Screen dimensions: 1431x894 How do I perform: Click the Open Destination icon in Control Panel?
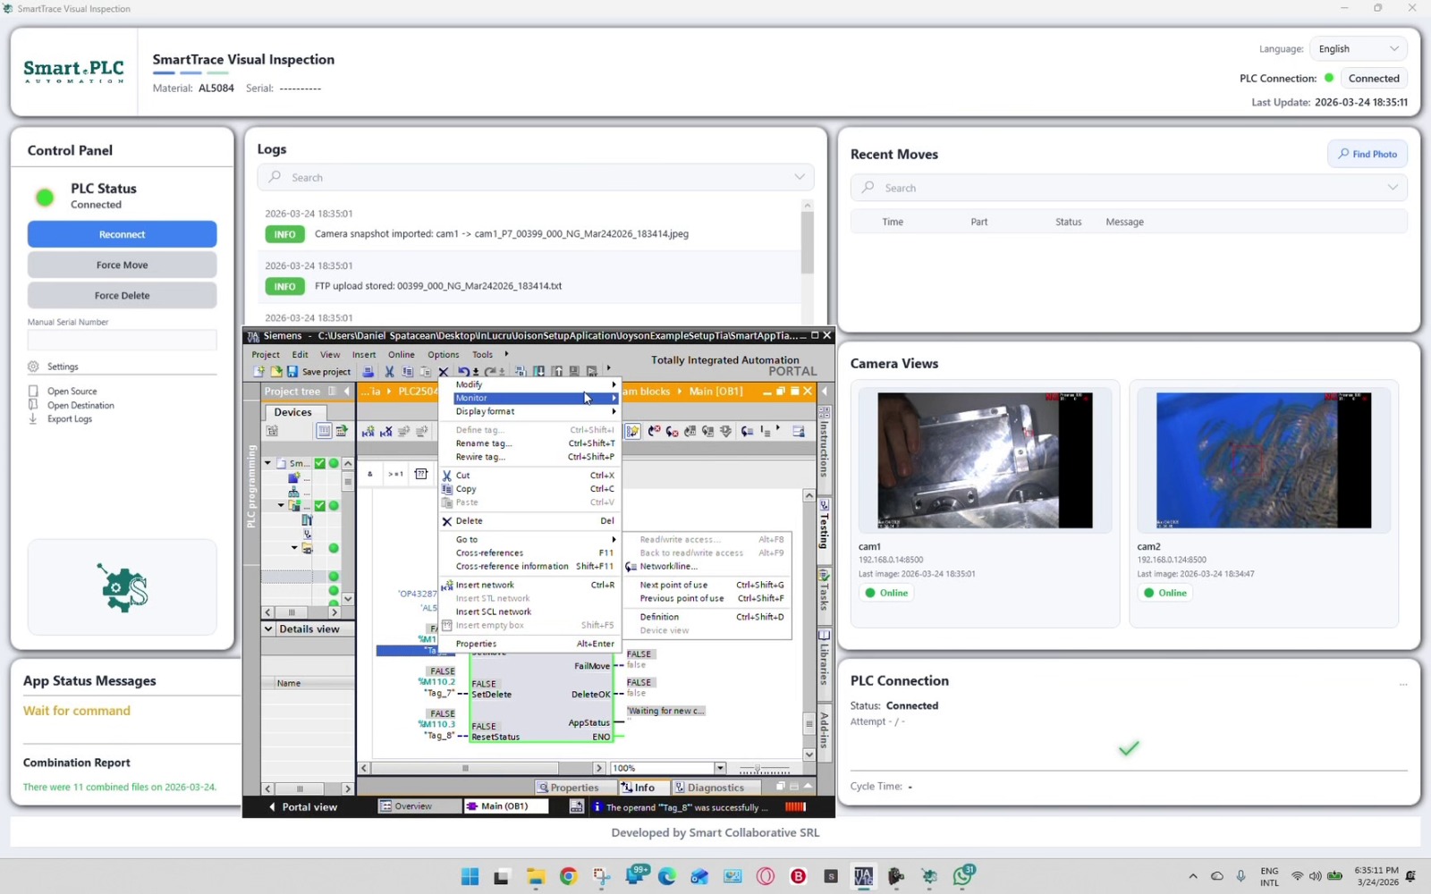pos(33,405)
